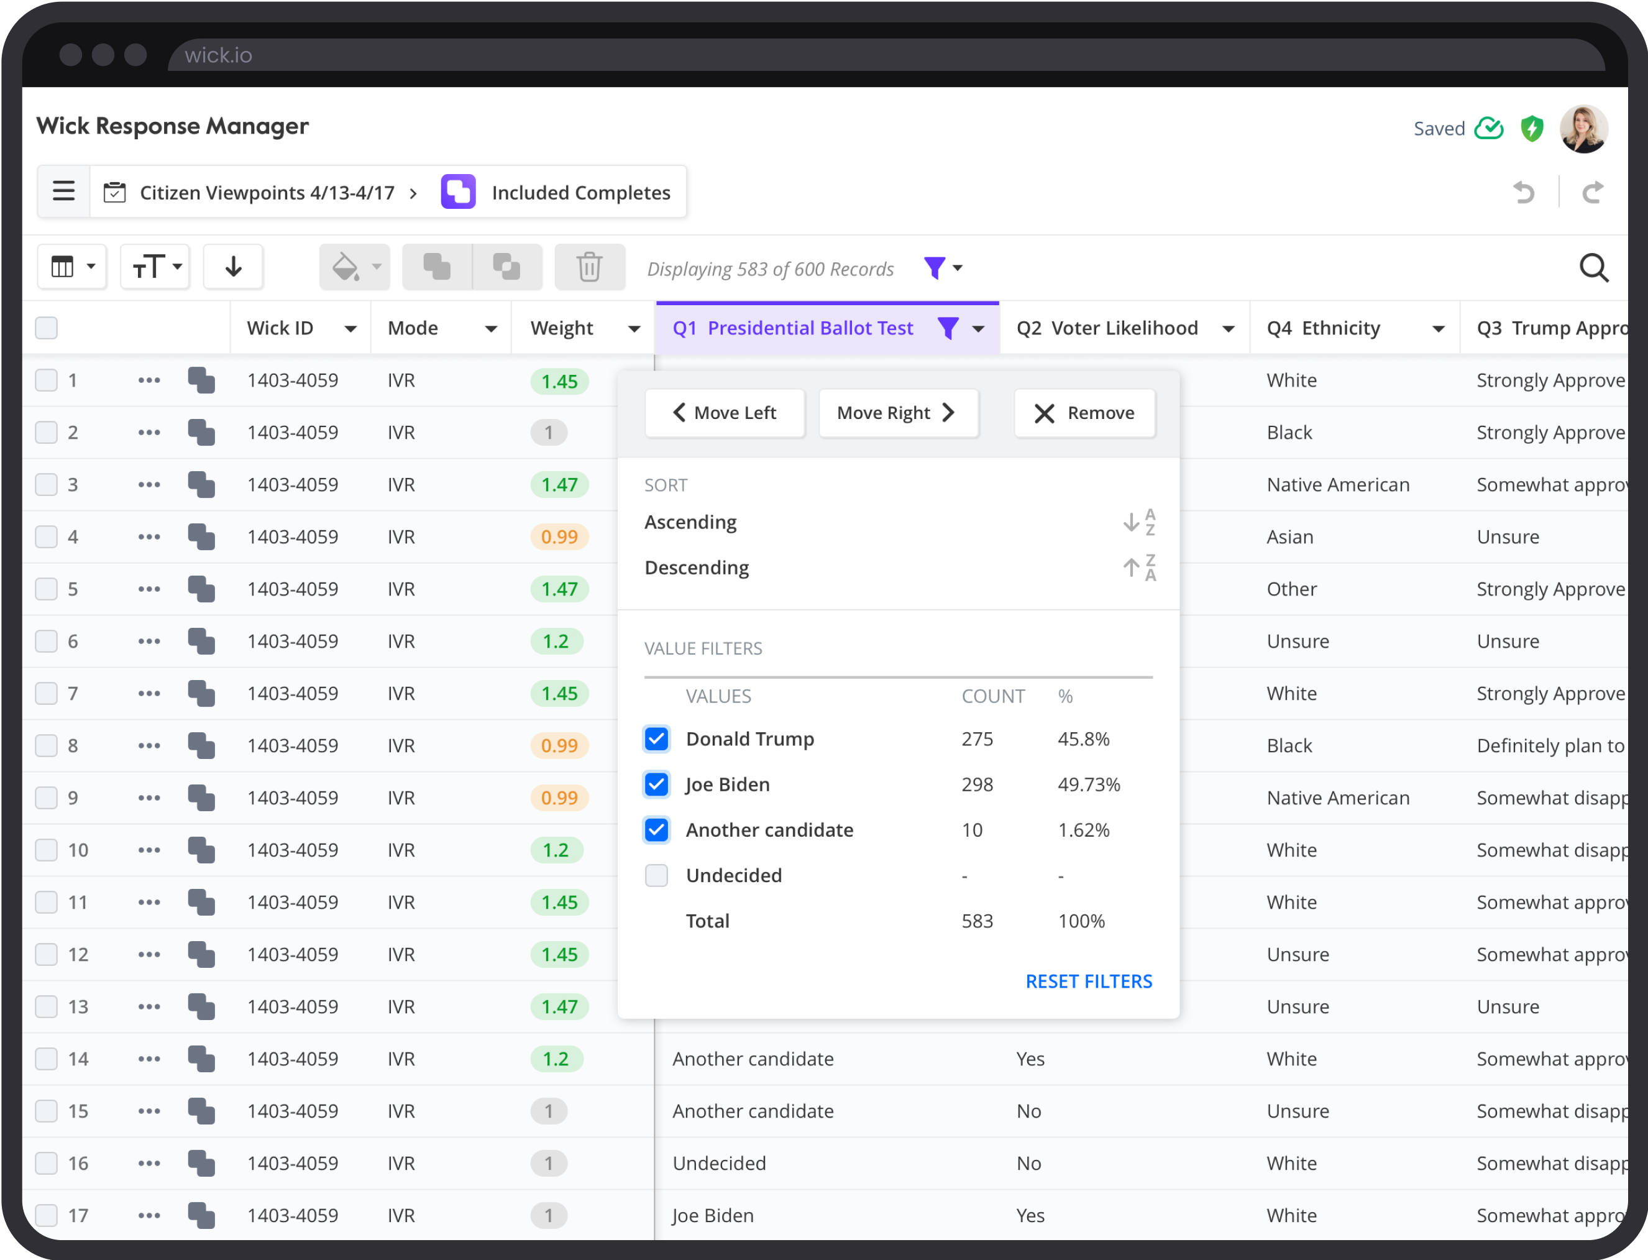Click the sort down arrow button

(x=233, y=267)
